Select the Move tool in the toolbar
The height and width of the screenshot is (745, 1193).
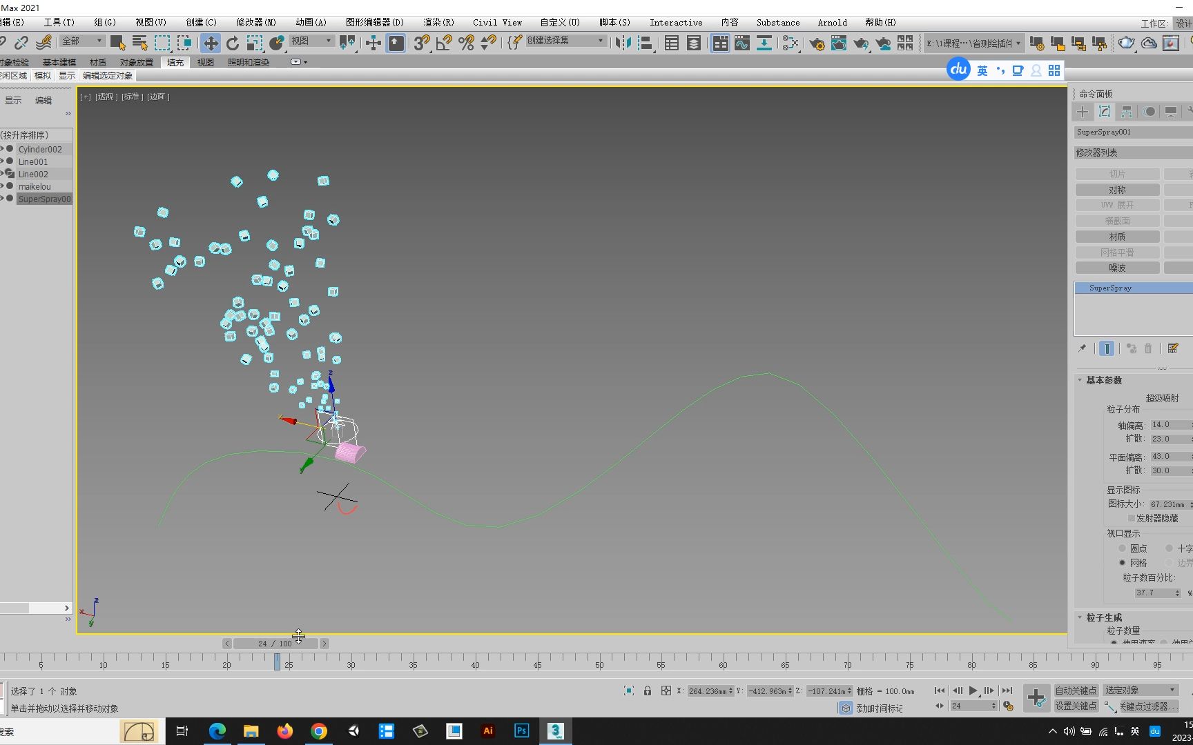click(x=210, y=43)
